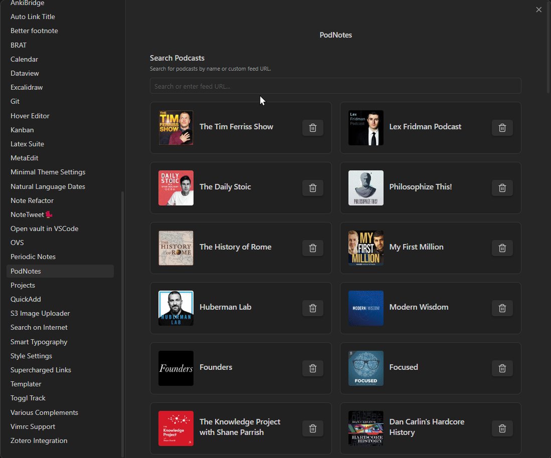Screen dimensions: 551x458
Task: Open the Founders cover thumbnail
Action: click(x=176, y=368)
